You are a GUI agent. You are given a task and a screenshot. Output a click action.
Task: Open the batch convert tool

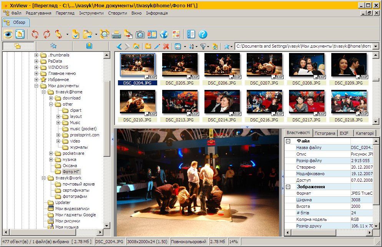(x=128, y=34)
